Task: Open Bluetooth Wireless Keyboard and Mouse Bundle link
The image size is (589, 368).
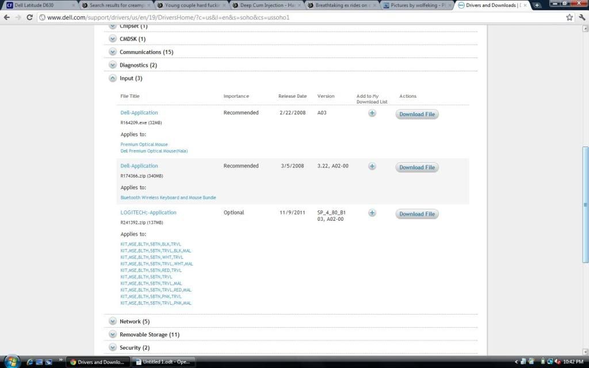Action: (x=168, y=198)
